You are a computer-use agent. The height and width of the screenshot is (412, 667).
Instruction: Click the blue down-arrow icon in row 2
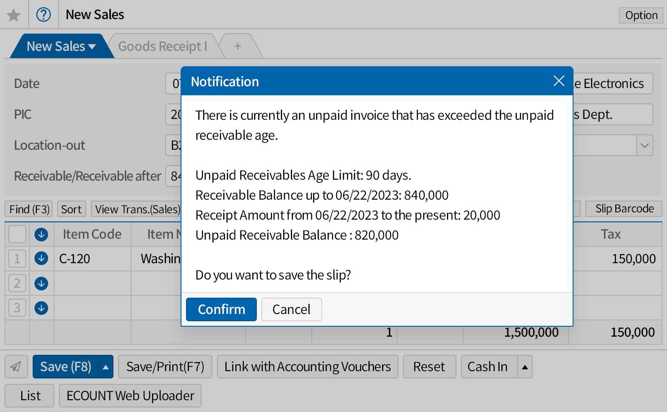41,284
